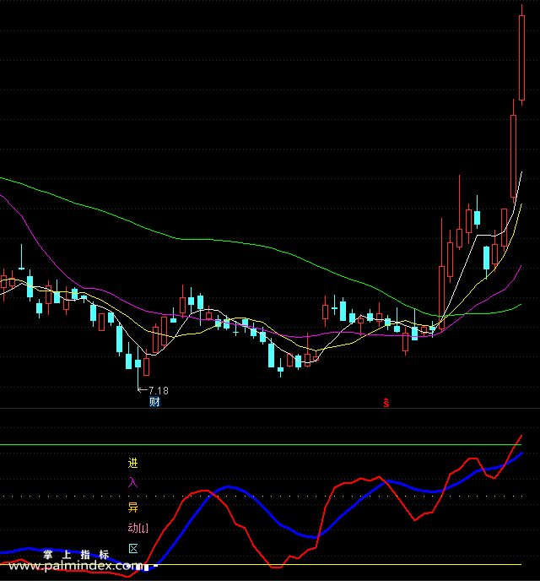Image resolution: width=540 pixels, height=581 pixels.
Task: Click the cyan 区 indicator label
Action: pyautogui.click(x=132, y=549)
